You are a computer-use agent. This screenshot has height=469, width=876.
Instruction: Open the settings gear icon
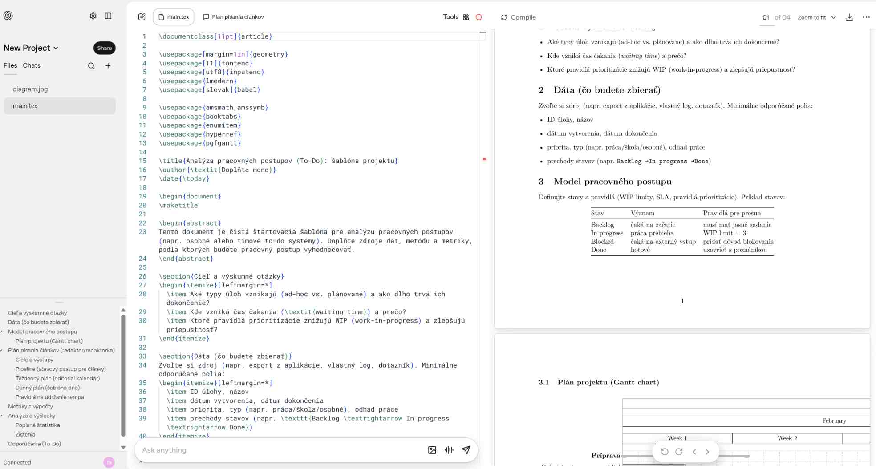pyautogui.click(x=93, y=16)
